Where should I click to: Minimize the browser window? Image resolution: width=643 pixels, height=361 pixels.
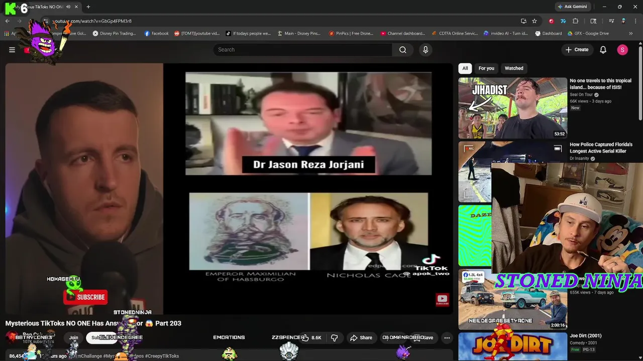pos(604,7)
